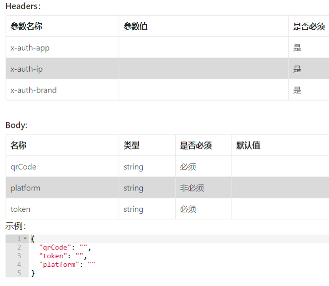Click the "qrCode" key in JSON example
The width and height of the screenshot is (329, 286).
click(55, 247)
